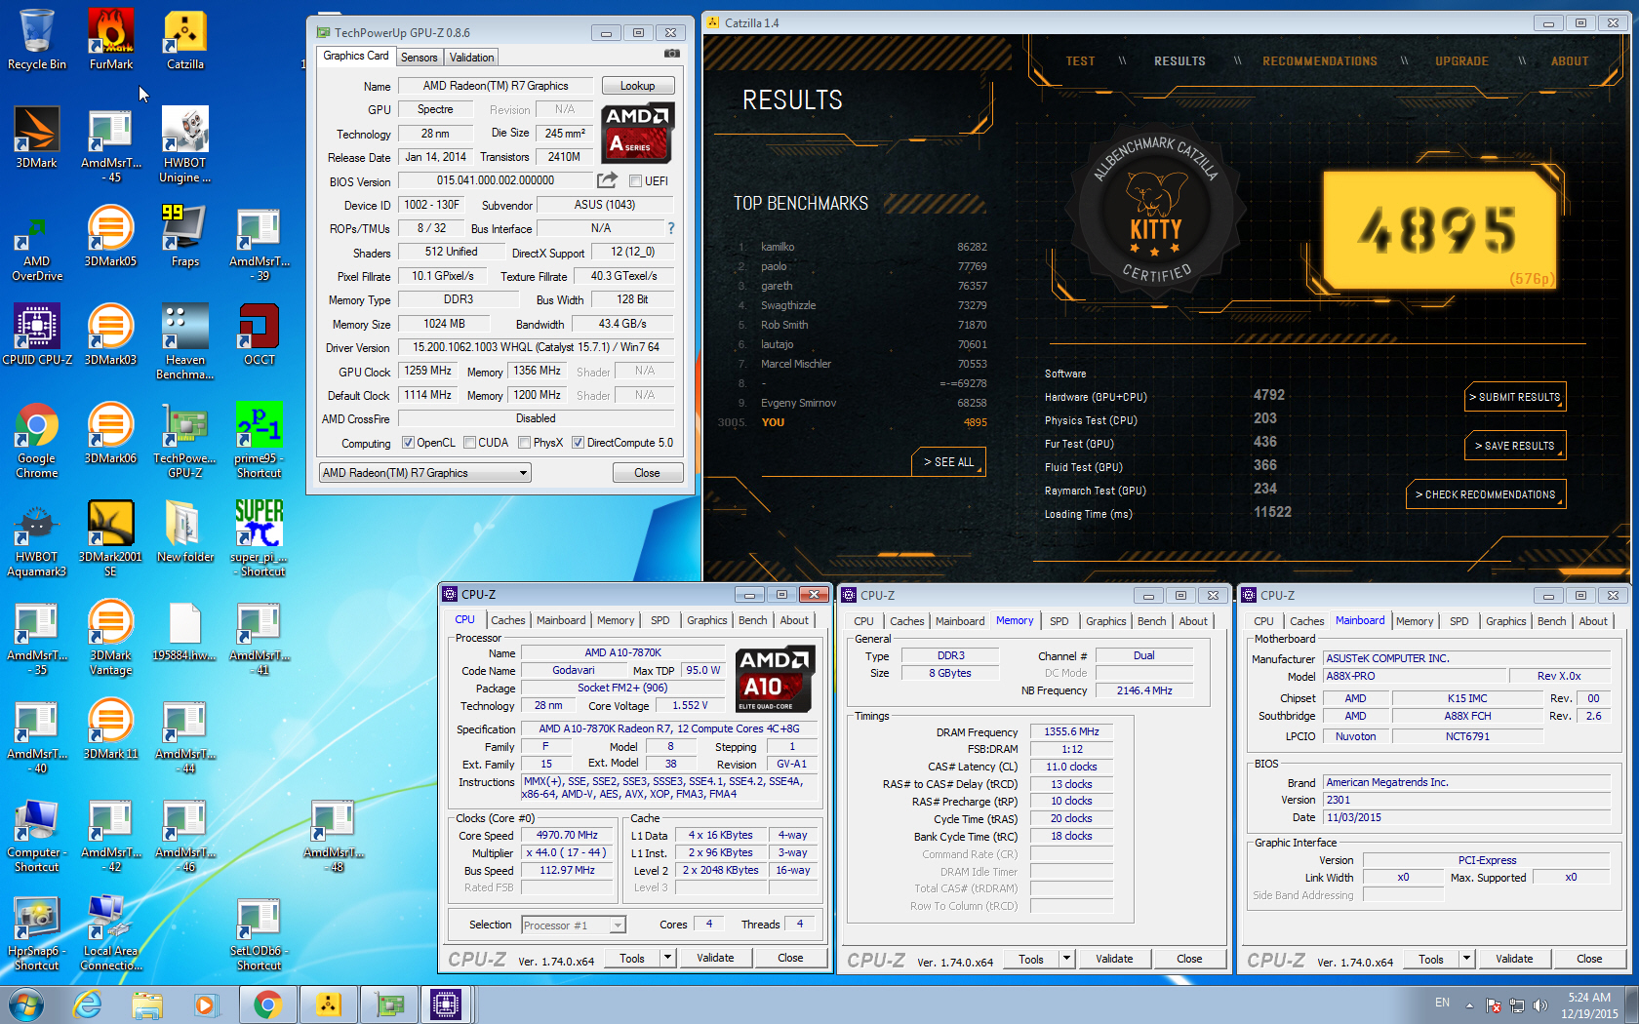
Task: Open Windows Start button
Action: (26, 1004)
